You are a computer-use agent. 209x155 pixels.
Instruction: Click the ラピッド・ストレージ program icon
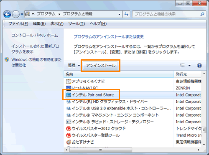pos(69,122)
